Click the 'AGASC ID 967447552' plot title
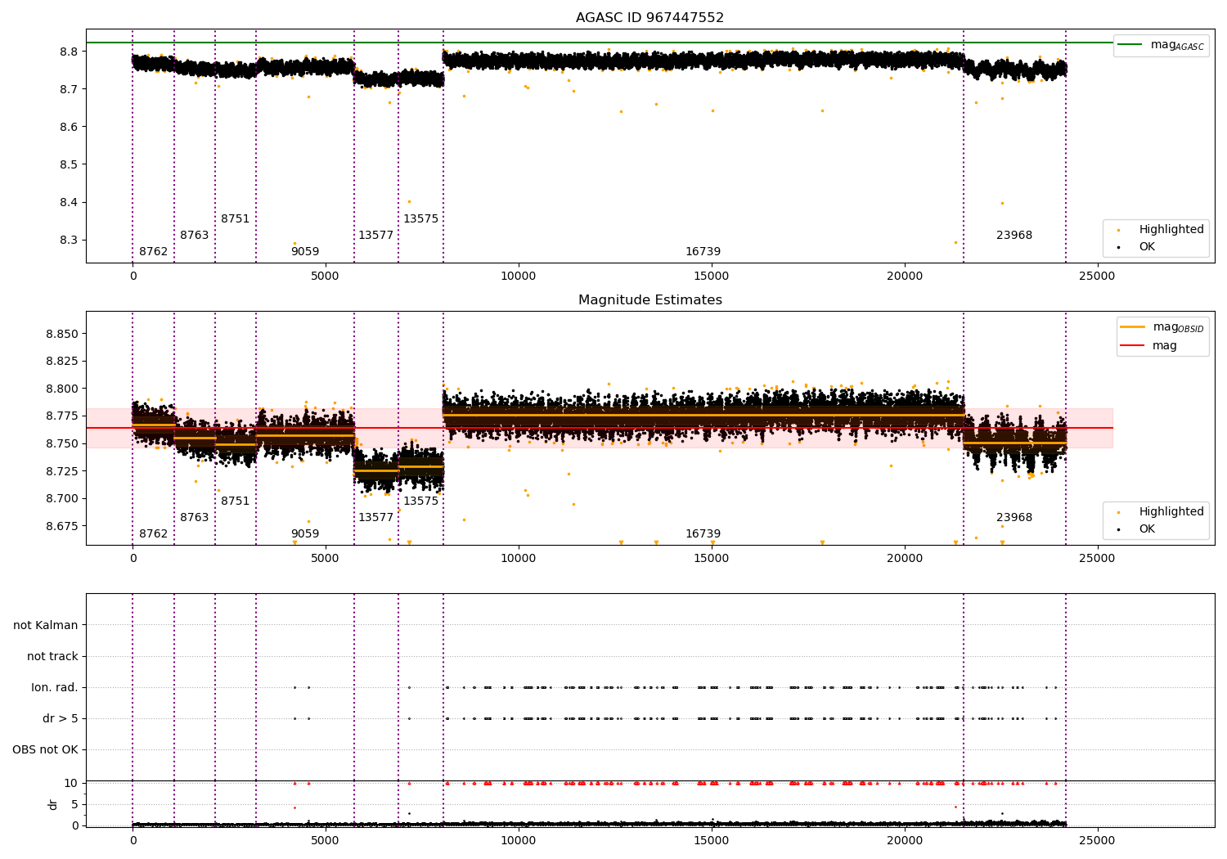 coord(649,17)
